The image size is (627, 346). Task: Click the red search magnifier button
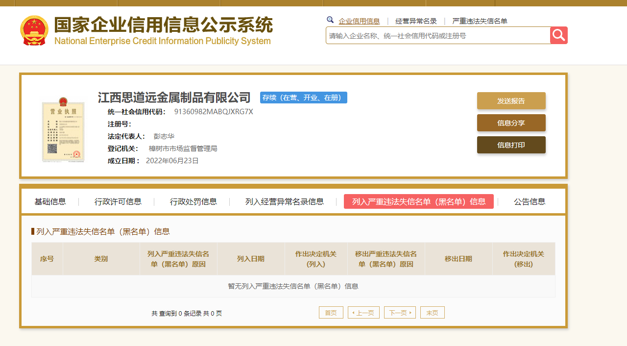559,35
